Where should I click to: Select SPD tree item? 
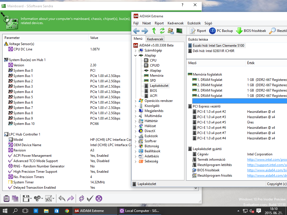coord(153,80)
